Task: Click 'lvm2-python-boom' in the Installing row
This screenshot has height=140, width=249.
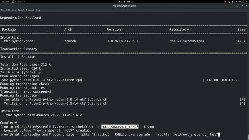Action: (x=18, y=41)
